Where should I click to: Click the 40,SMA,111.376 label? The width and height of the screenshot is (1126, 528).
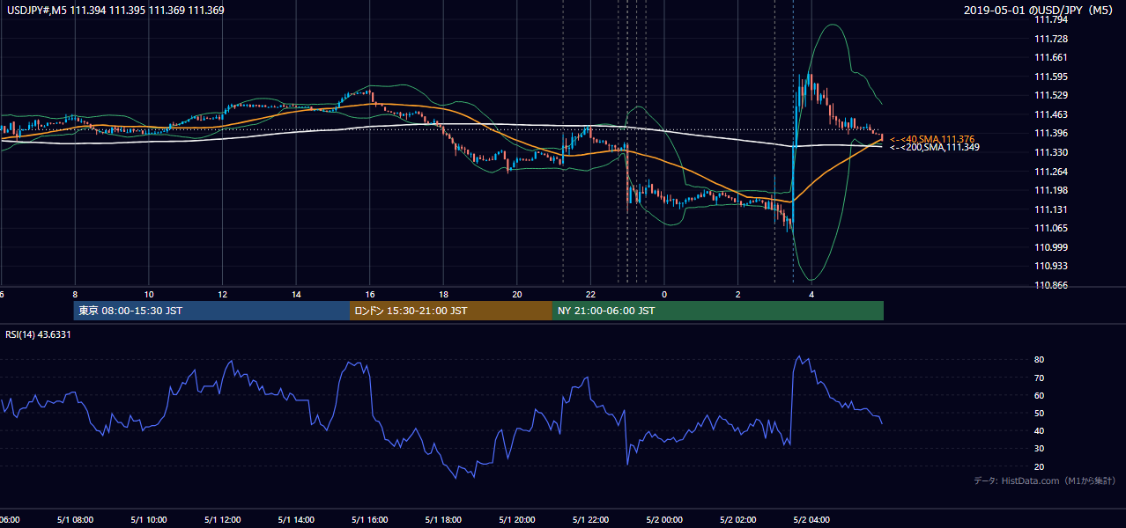(x=932, y=139)
